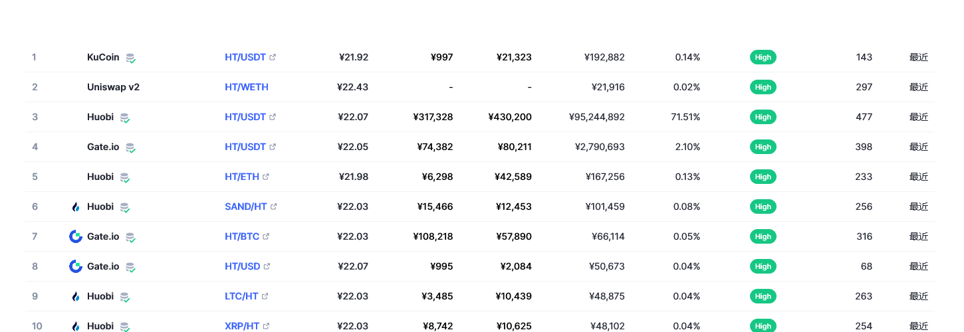Click external link icon beside HT/ETH
Viewport: 964px width, 332px height.
coord(266,177)
